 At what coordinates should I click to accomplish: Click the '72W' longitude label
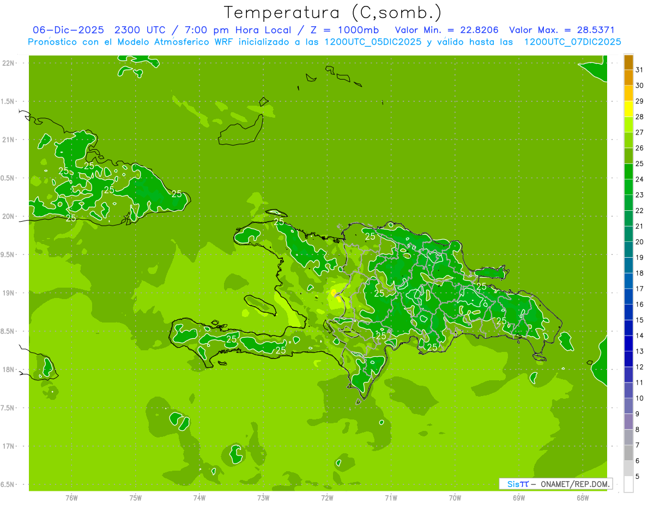[x=327, y=498]
